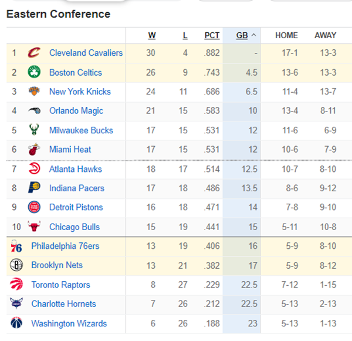Open the Miami Heat team link
Viewport: 352px width, 341px height.
[70, 150]
